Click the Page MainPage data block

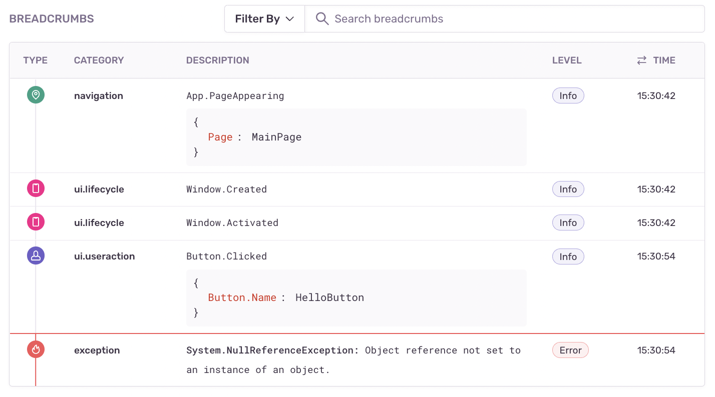pyautogui.click(x=356, y=137)
